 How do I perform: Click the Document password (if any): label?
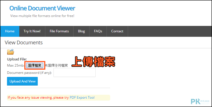(x=29, y=73)
